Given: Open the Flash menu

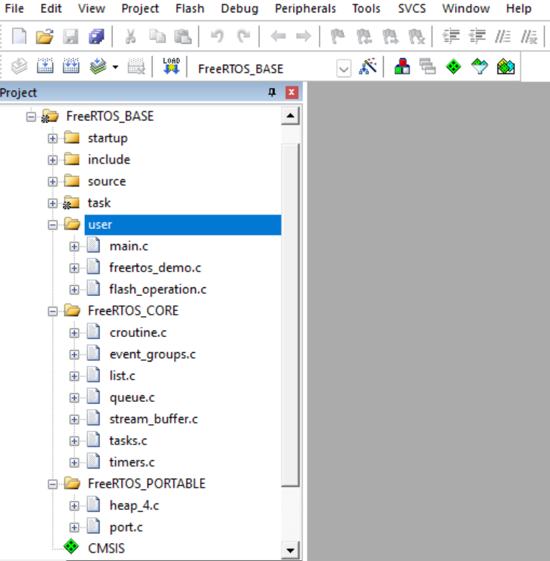Looking at the screenshot, I should tap(189, 9).
